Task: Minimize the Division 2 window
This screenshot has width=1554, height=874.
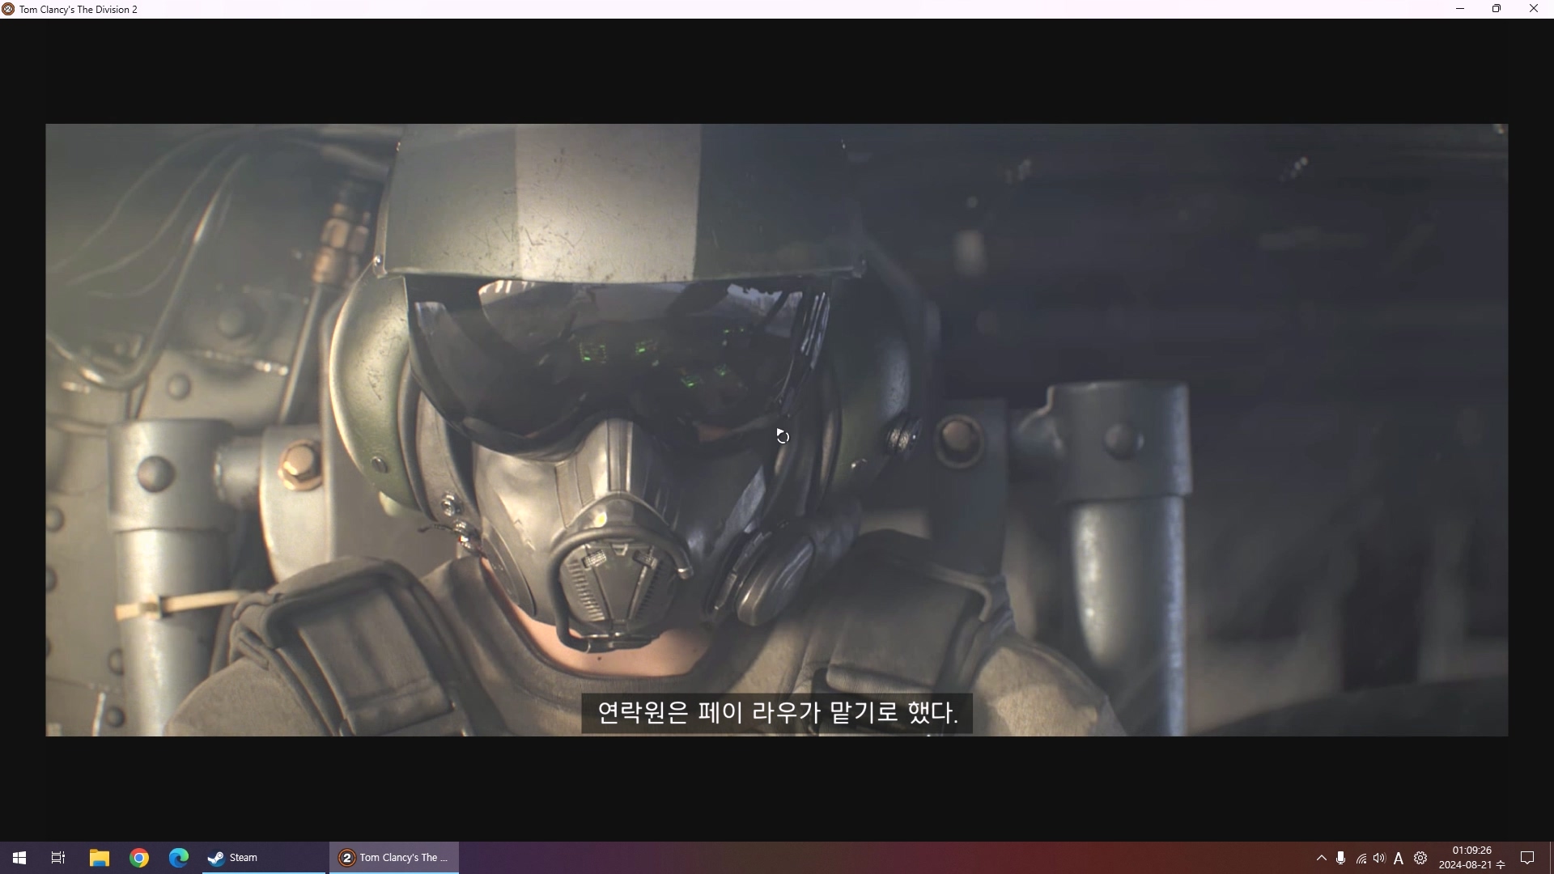Action: 1460,9
